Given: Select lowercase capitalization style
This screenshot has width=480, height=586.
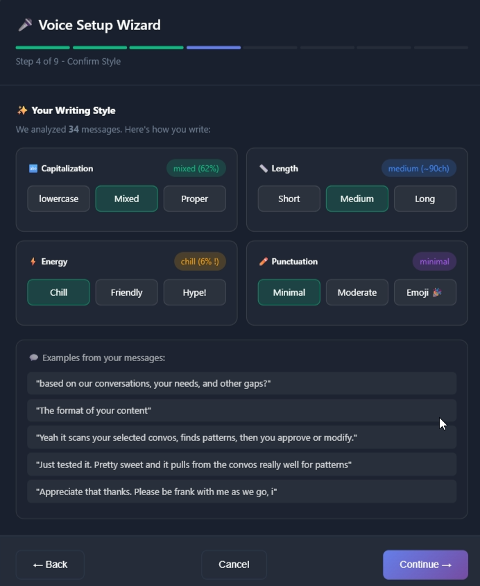Looking at the screenshot, I should click(x=59, y=199).
